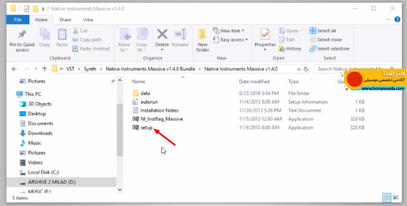Select the autorun file
The width and height of the screenshot is (407, 206).
(149, 102)
